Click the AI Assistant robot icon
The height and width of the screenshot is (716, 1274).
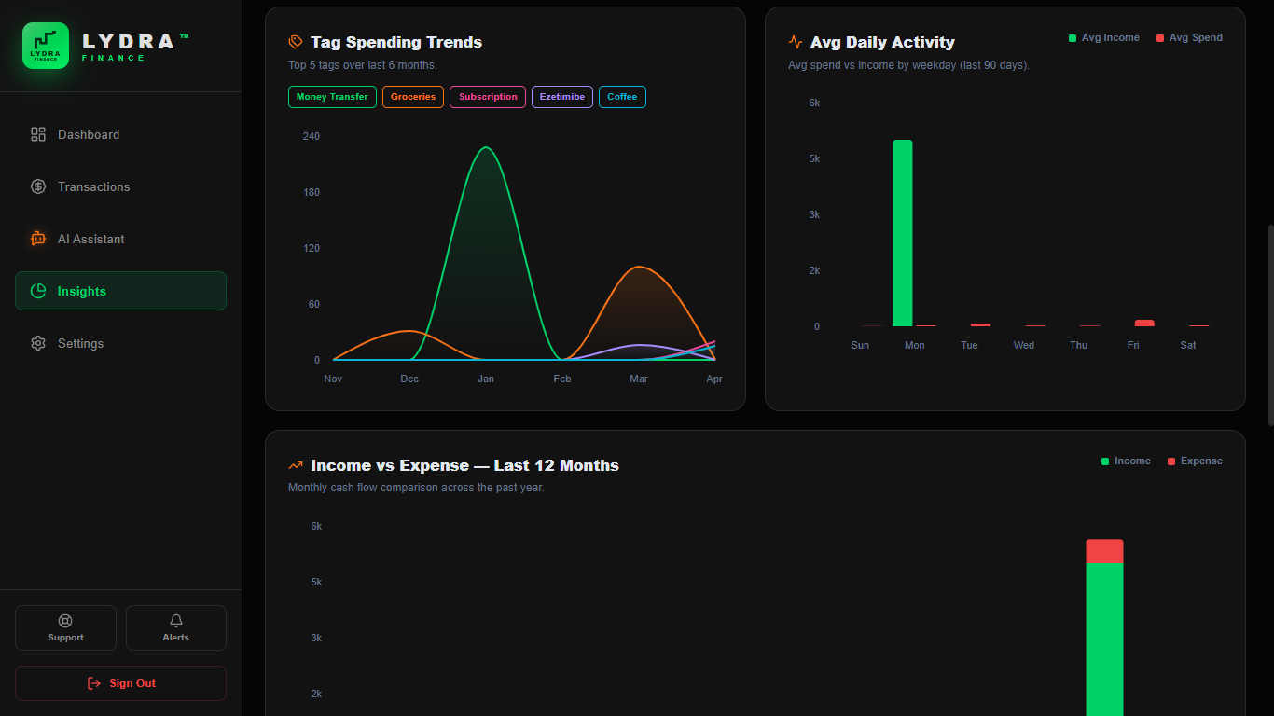38,239
